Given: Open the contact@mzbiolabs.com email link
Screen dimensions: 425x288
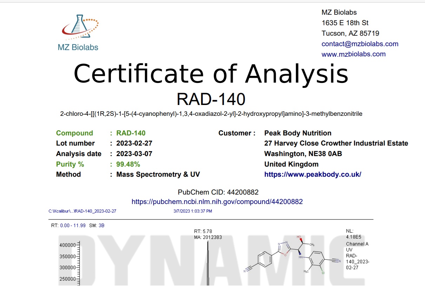Looking at the screenshot, I should 360,44.
